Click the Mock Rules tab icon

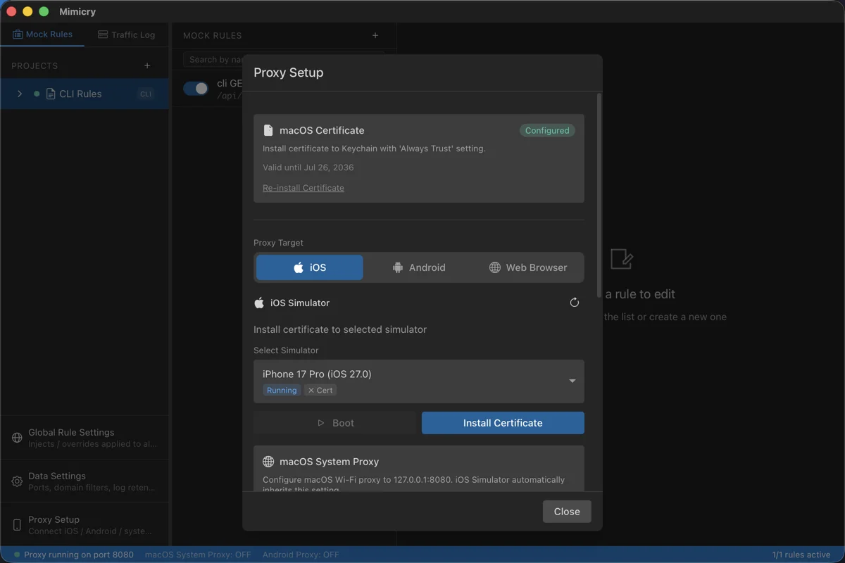coord(18,34)
